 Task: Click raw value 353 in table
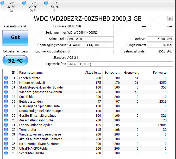pyautogui.click(x=164, y=87)
